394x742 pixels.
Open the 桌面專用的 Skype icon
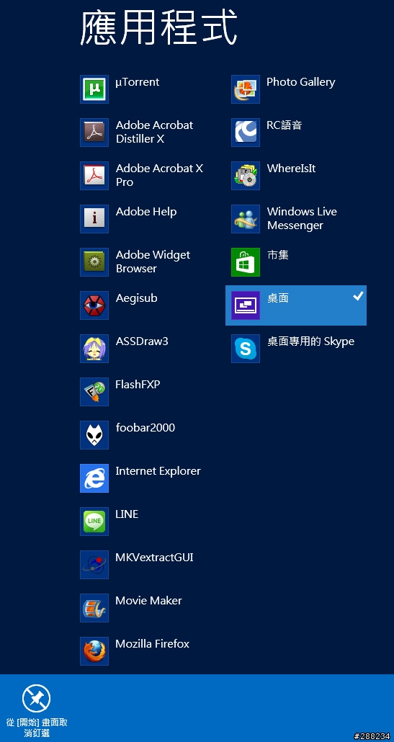click(246, 349)
